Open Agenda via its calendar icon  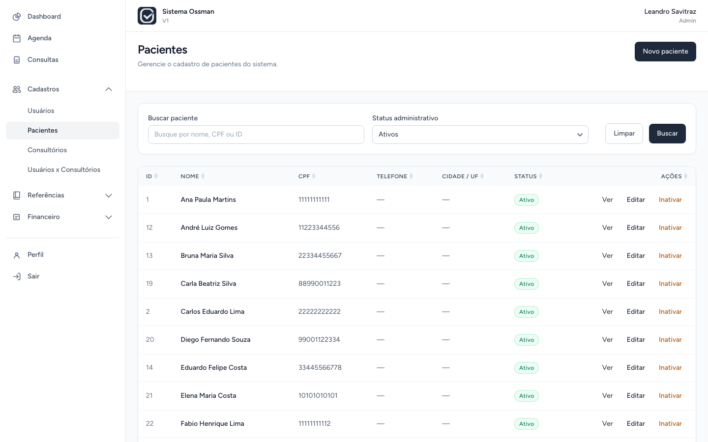point(17,38)
